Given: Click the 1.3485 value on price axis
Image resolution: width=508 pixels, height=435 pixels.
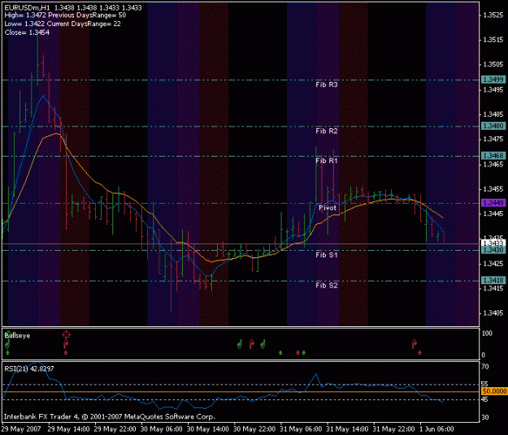Looking at the screenshot, I should click(x=493, y=114).
